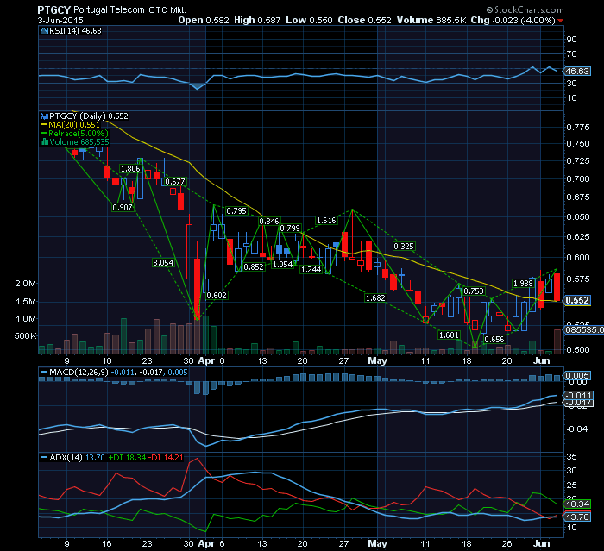Click the ADX(14) 13.70 legend text
The image size is (604, 551).
77,457
